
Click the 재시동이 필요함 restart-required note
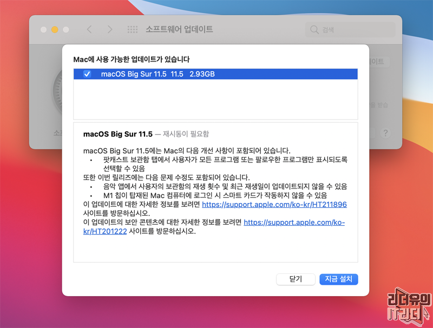click(186, 134)
